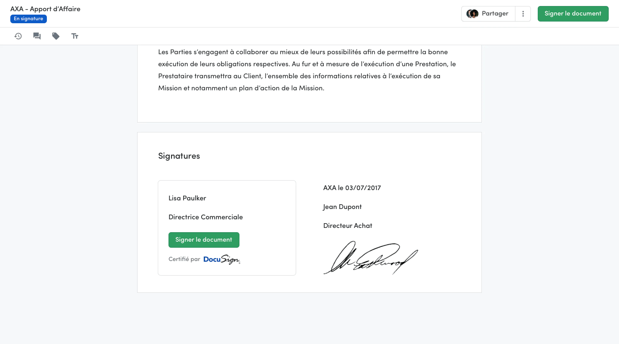Toggle document labels from the tag icon
The width and height of the screenshot is (619, 344).
tap(55, 36)
